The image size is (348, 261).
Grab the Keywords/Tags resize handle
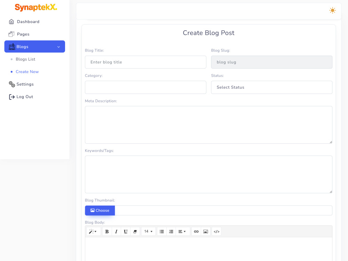(x=331, y=192)
